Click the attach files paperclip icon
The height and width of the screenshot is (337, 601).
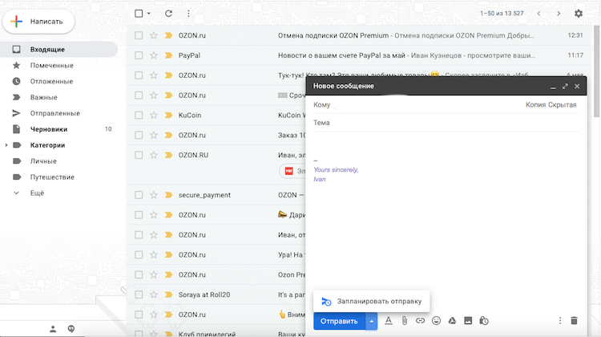click(x=405, y=321)
